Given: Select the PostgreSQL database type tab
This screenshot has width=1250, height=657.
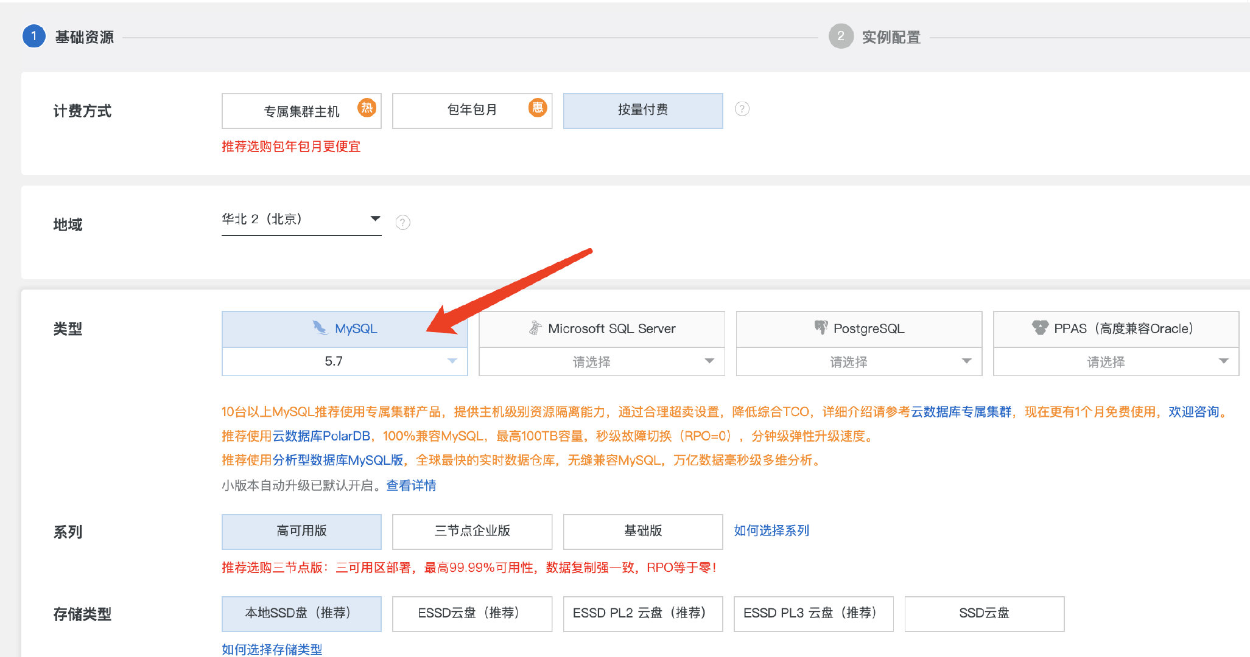Looking at the screenshot, I should 859,329.
